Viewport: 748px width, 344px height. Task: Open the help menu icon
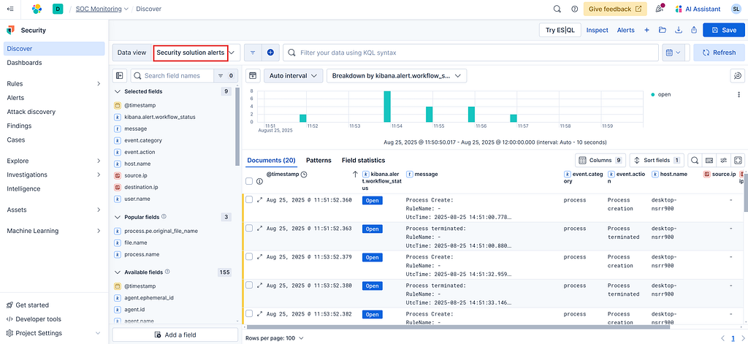click(x=574, y=9)
